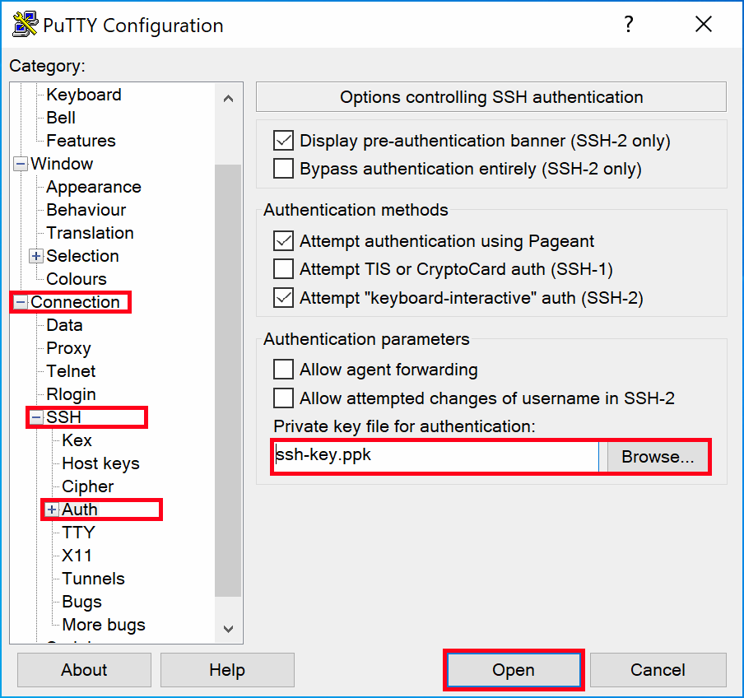Collapse the Window tree node
This screenshot has height=698, width=744.
click(21, 164)
